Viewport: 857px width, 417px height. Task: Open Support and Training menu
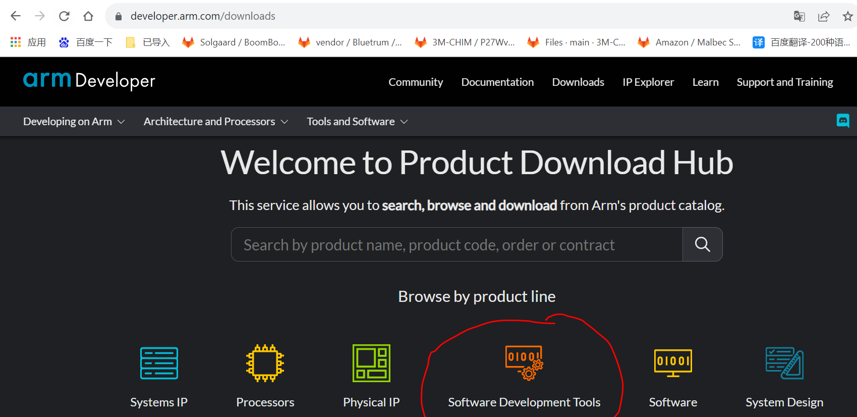point(785,82)
